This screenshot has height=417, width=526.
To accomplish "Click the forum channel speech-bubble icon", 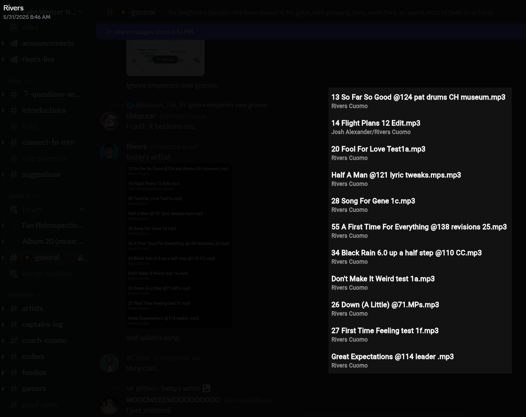I will [x=14, y=209].
